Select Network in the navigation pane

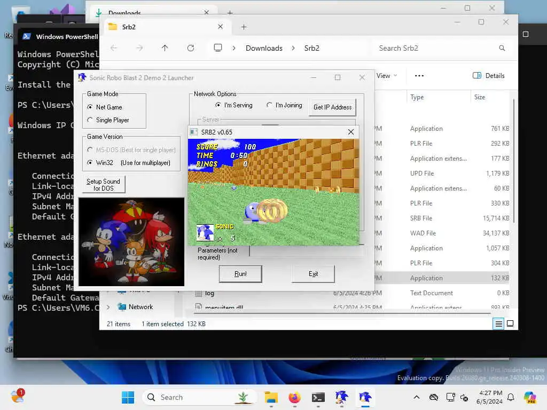click(x=140, y=307)
